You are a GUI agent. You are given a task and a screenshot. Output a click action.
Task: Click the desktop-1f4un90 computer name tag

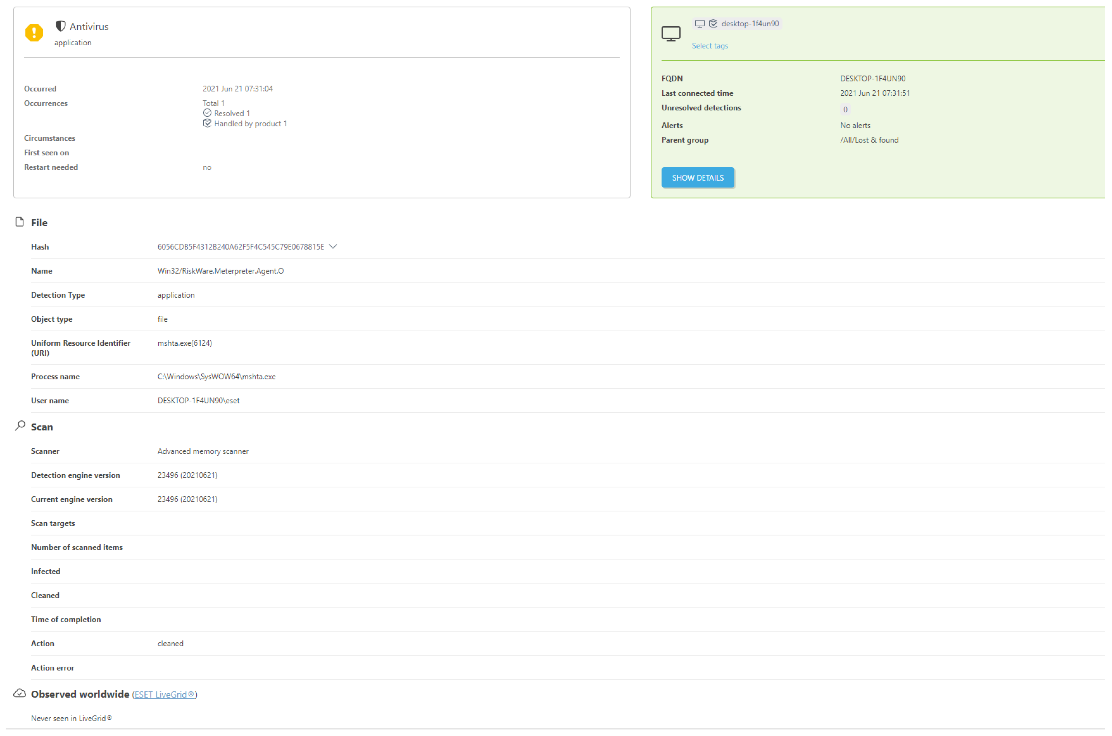[750, 23]
